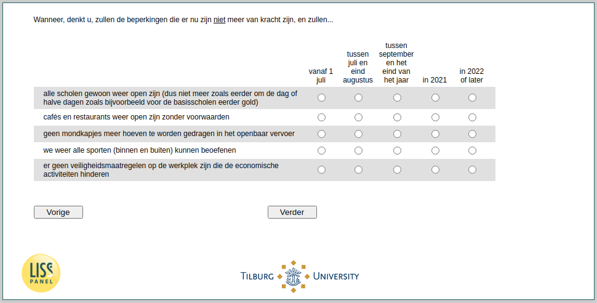Select 'in 2021' for schools reopening
597x303 pixels.
coord(435,98)
